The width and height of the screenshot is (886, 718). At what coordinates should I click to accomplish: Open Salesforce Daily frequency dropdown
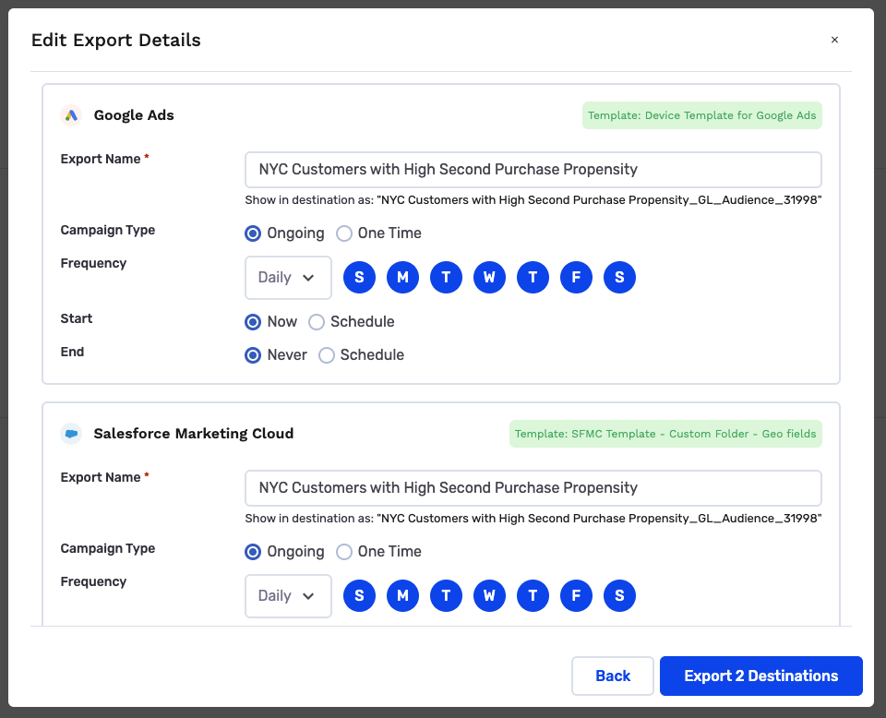[x=288, y=596]
